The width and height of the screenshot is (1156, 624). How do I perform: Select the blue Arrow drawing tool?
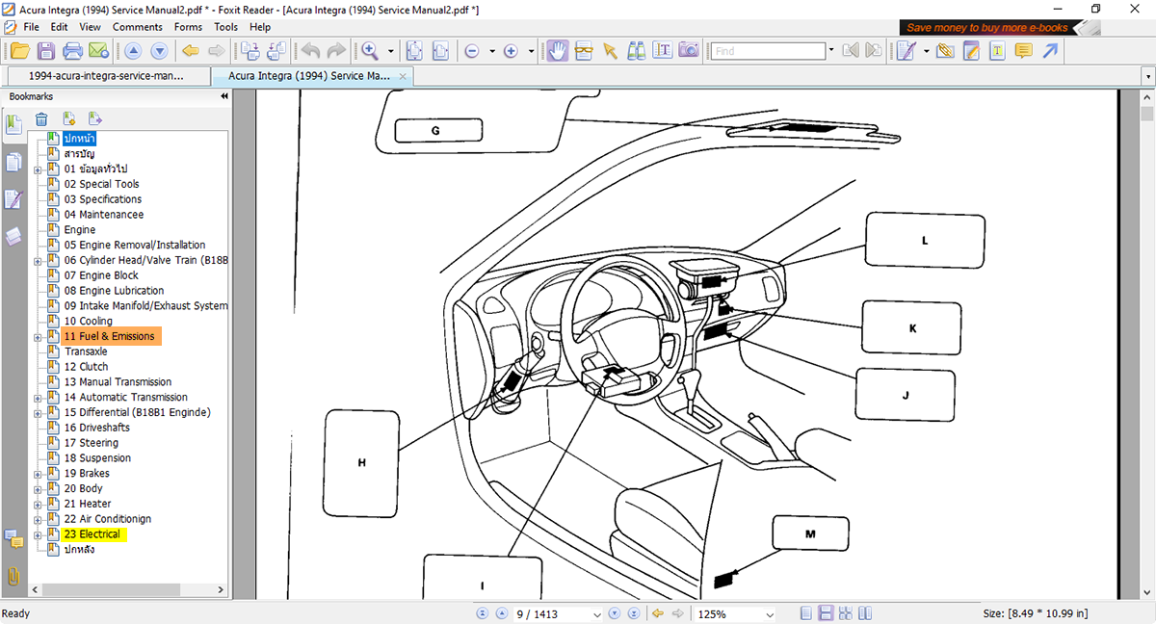1050,51
